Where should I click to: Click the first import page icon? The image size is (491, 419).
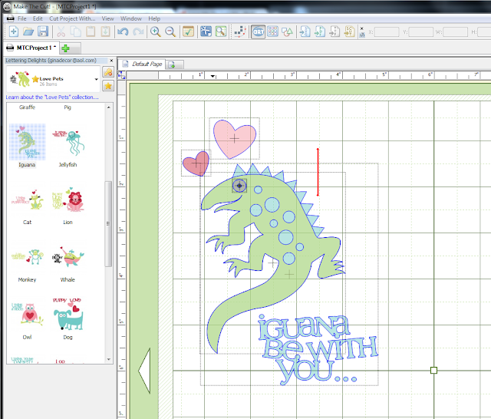pos(305,31)
